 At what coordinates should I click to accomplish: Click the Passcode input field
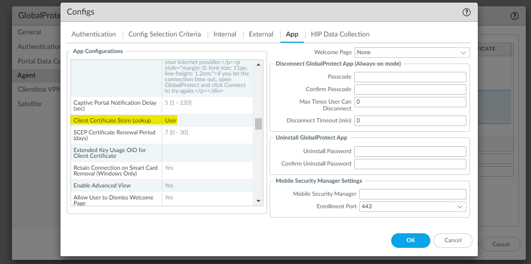coord(410,77)
